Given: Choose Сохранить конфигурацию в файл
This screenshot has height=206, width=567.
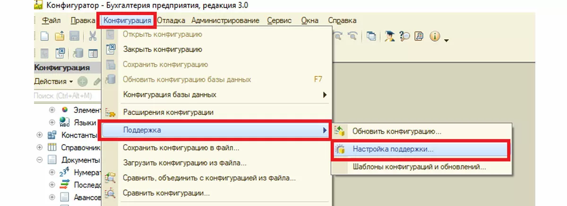Looking at the screenshot, I should click(216, 147).
